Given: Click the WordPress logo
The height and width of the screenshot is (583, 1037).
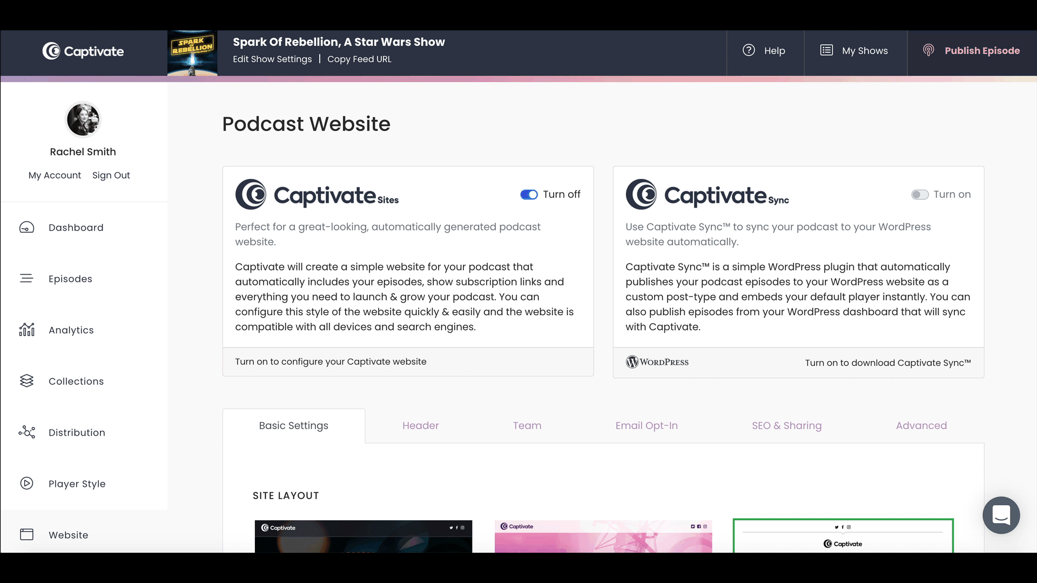Looking at the screenshot, I should 657,362.
